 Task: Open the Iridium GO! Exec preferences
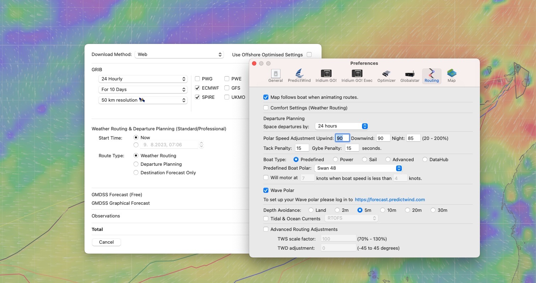(x=357, y=75)
